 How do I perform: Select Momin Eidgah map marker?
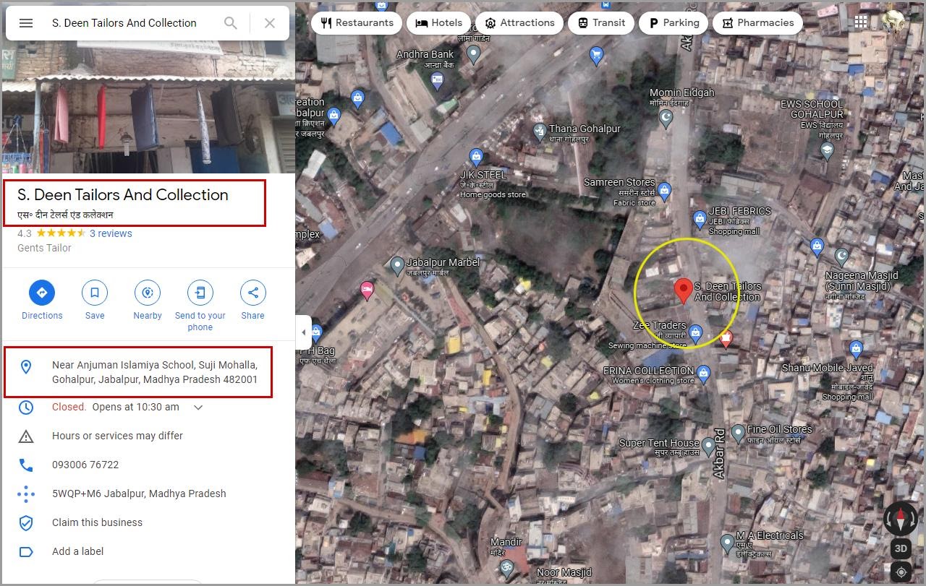pyautogui.click(x=666, y=118)
